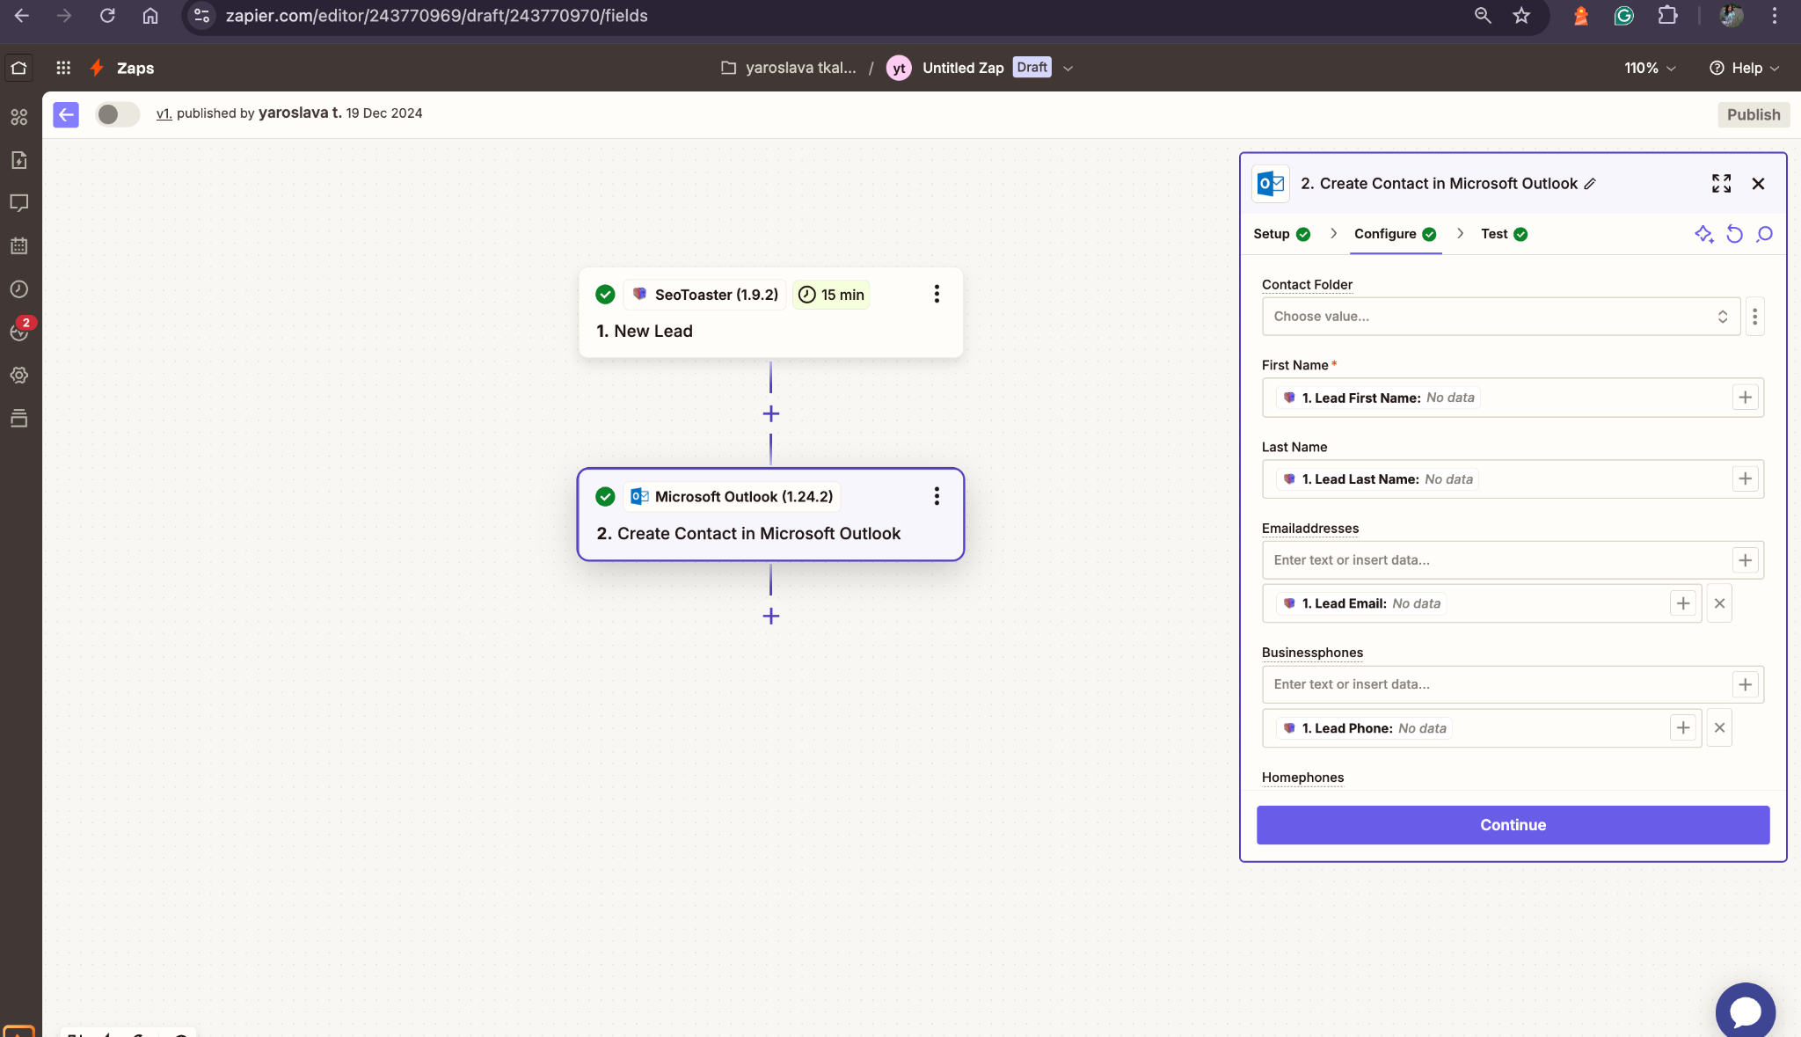Expand the step panel to full screen
The width and height of the screenshot is (1801, 1037).
[x=1721, y=183]
